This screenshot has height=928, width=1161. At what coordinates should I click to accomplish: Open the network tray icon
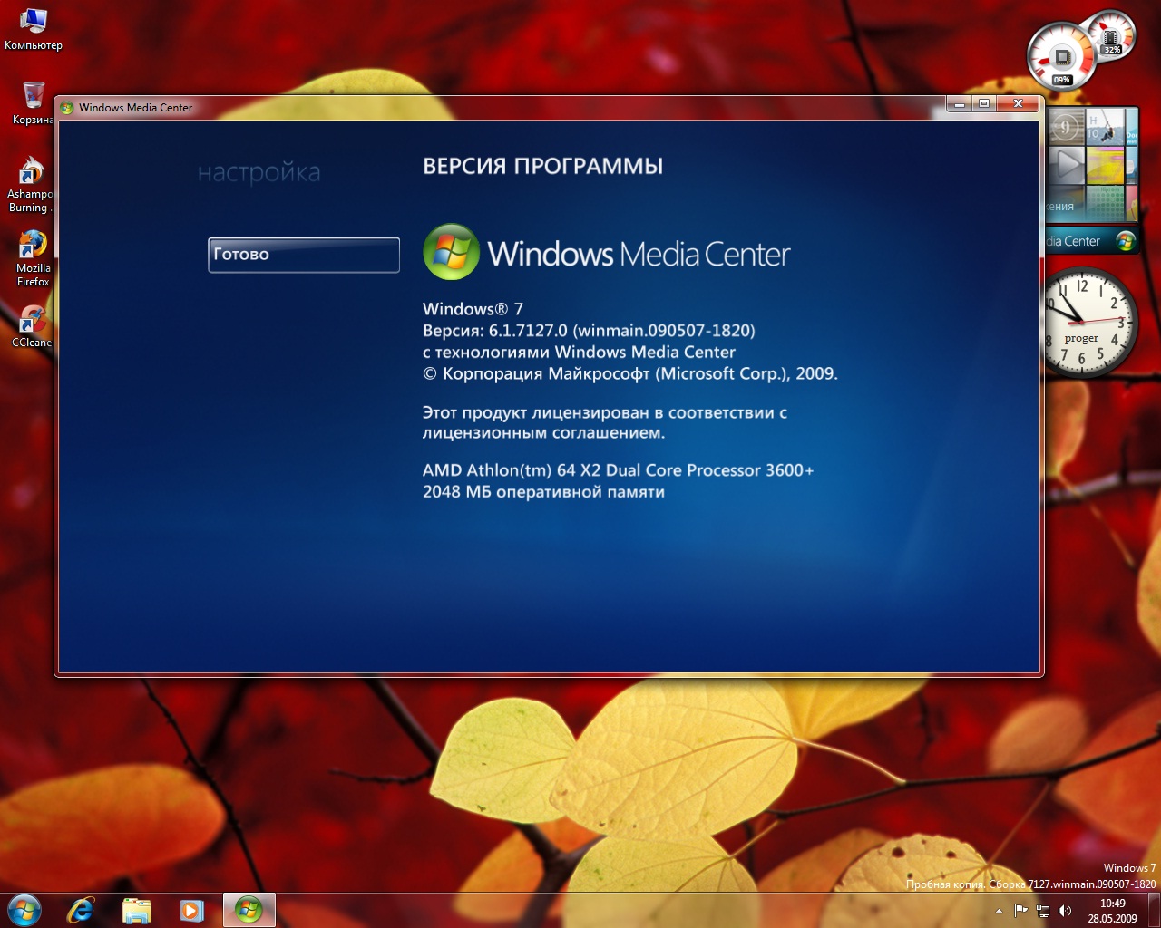[x=1043, y=911]
